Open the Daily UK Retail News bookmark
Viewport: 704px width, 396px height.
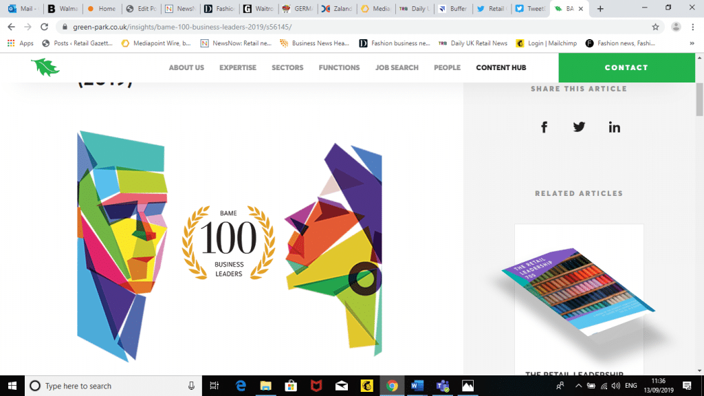point(479,43)
